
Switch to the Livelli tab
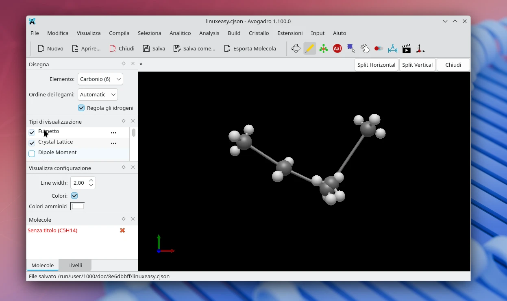point(75,265)
